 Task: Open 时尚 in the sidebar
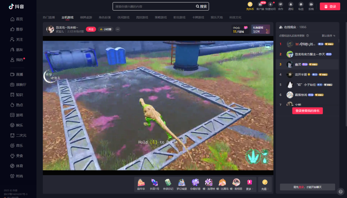(17, 176)
